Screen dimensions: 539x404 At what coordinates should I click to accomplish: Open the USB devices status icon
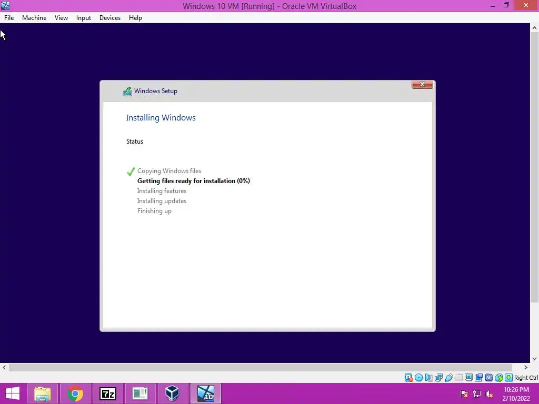point(448,378)
